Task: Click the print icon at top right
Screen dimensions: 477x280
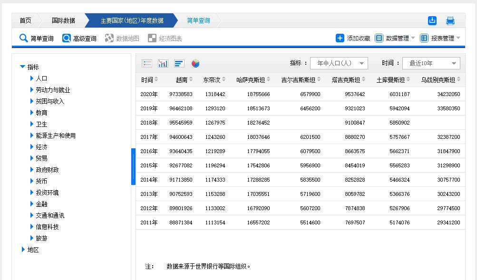Action: pos(450,20)
